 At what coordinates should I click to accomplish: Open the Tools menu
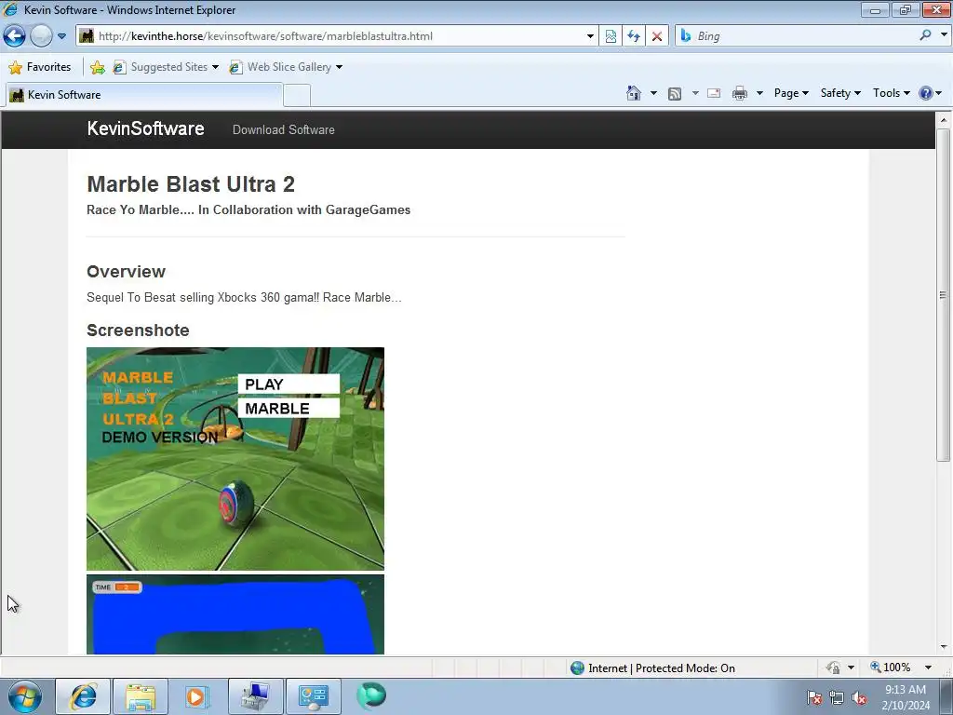coord(891,93)
